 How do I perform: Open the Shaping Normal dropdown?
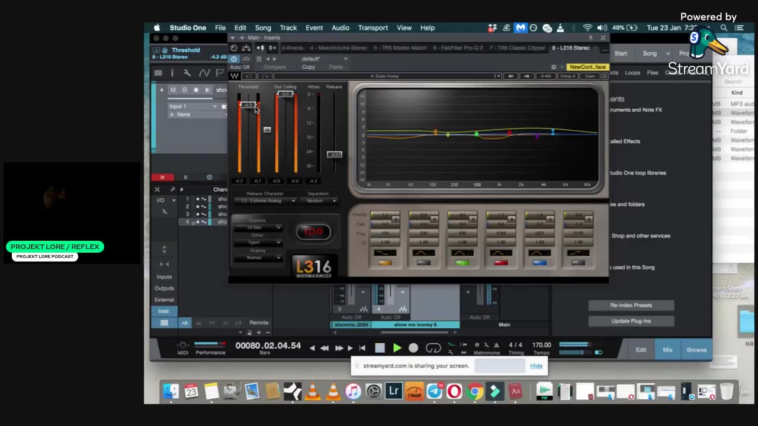coord(259,257)
